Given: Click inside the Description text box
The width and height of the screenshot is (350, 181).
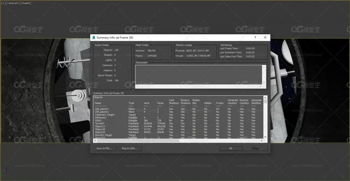Looking at the screenshot, I should [x=199, y=75].
